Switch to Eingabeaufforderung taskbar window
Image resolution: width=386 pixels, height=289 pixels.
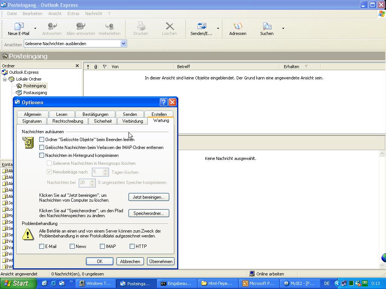click(x=176, y=283)
